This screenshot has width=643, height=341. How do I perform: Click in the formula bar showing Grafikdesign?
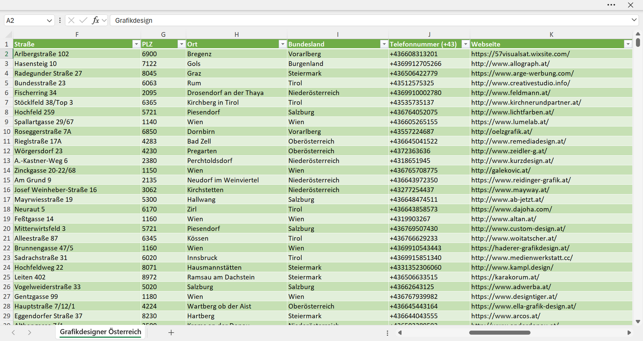point(370,20)
